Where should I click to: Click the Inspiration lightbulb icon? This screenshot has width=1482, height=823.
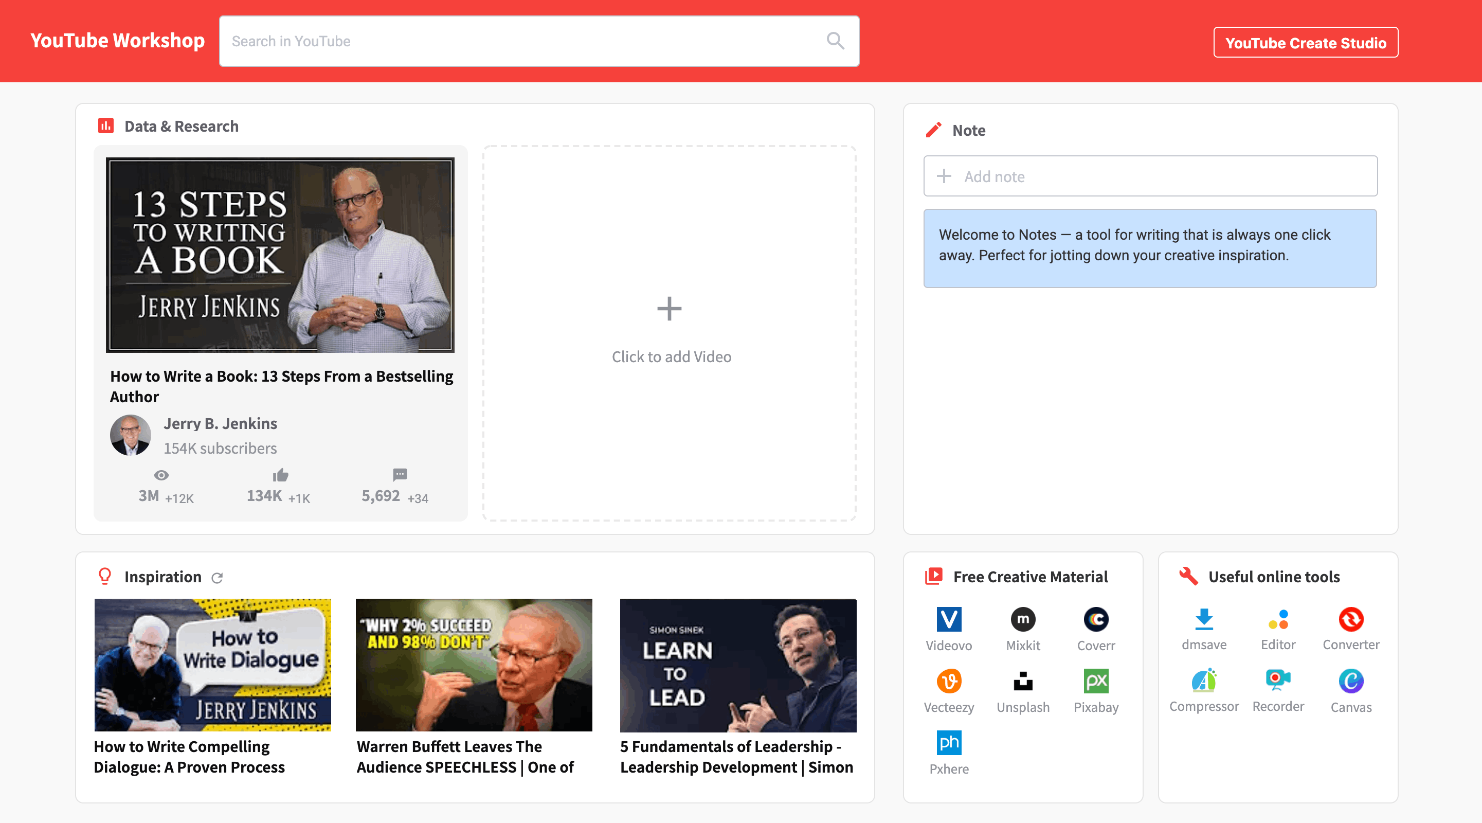tap(105, 576)
